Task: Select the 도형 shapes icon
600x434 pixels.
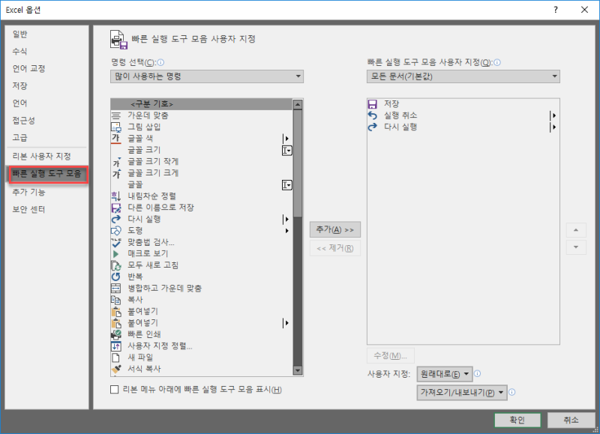Action: click(x=116, y=231)
